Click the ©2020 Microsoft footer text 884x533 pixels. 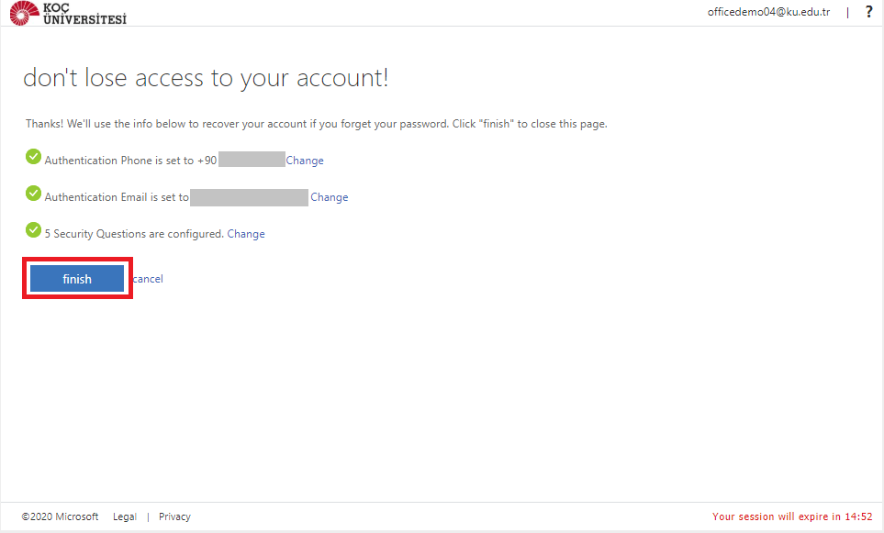coord(61,516)
